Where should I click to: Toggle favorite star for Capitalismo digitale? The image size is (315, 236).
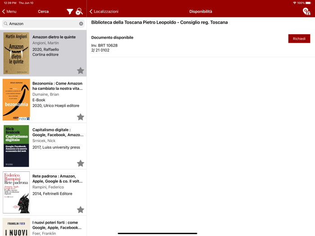coord(80,163)
